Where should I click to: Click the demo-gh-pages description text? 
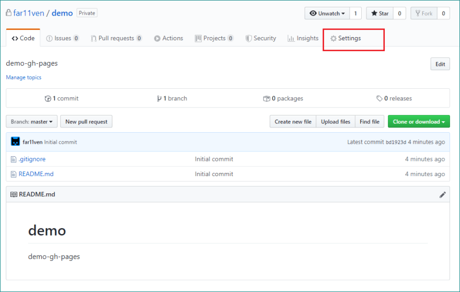(32, 63)
